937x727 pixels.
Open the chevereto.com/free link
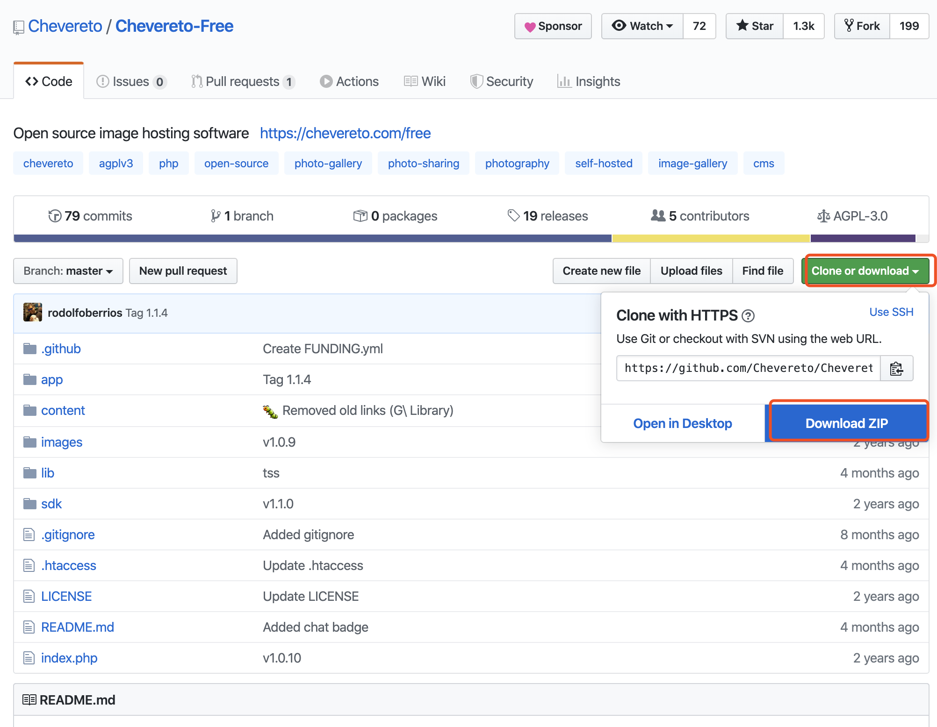[345, 133]
